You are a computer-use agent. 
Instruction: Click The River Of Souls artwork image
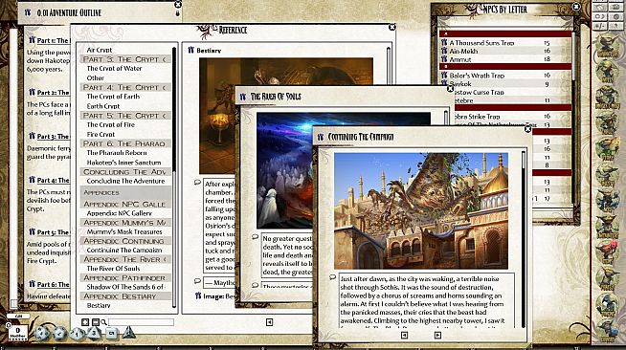284,170
